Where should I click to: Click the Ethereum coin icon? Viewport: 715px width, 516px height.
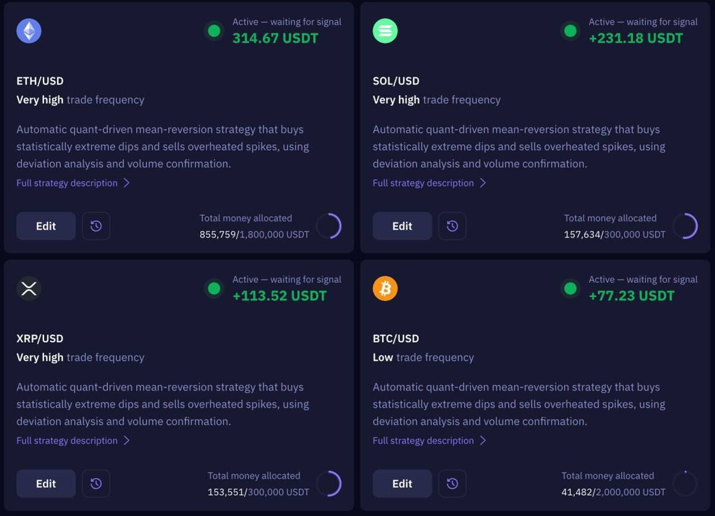[29, 31]
